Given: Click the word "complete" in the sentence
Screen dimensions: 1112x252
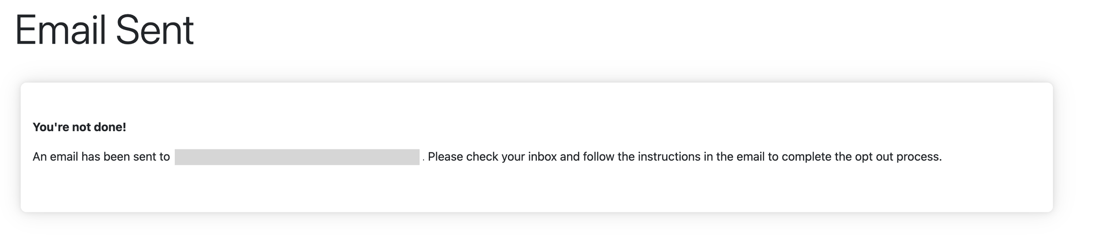Looking at the screenshot, I should [x=806, y=157].
